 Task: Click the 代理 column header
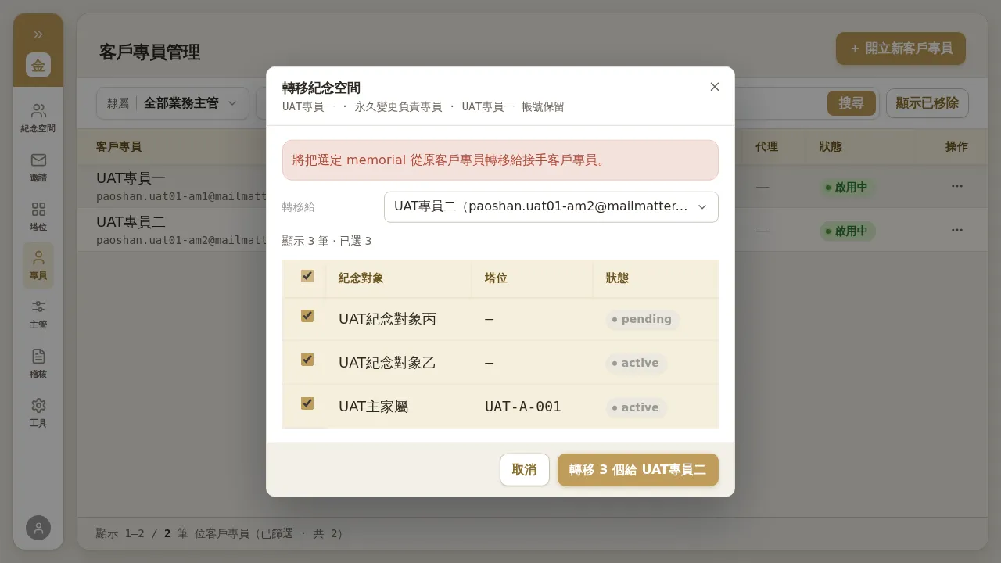766,146
